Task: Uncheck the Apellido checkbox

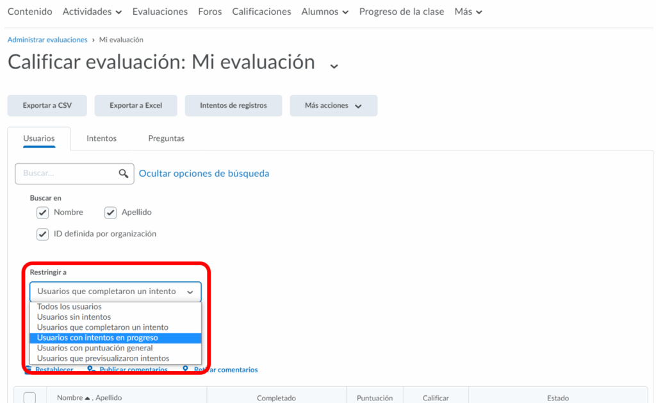Action: click(111, 213)
